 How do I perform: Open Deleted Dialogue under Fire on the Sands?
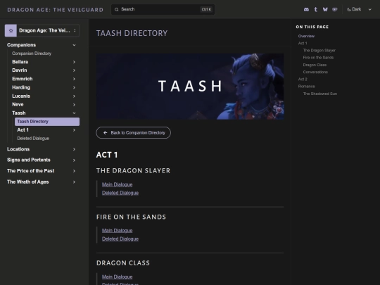tap(120, 239)
